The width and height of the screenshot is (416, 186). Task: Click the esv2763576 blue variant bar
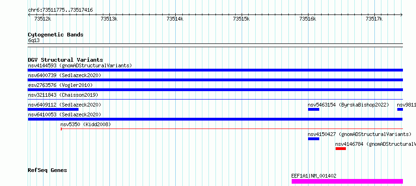[x=215, y=90]
